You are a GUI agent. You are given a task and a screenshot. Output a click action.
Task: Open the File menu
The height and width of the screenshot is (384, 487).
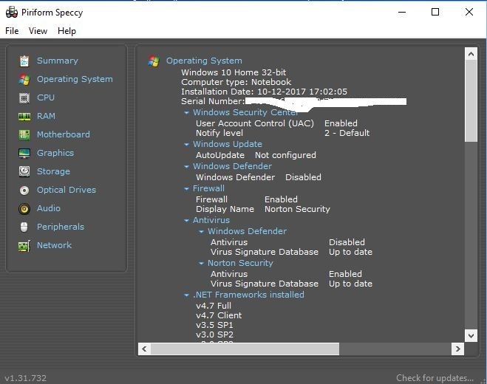pyautogui.click(x=12, y=31)
